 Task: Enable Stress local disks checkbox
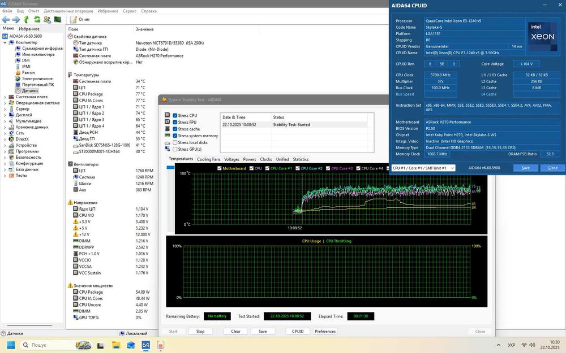click(175, 143)
